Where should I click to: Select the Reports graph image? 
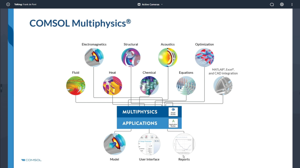click(184, 144)
